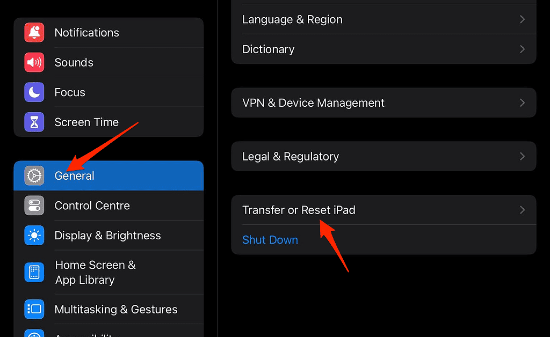The width and height of the screenshot is (550, 337).
Task: Open VPN & Device Management
Action: [383, 102]
